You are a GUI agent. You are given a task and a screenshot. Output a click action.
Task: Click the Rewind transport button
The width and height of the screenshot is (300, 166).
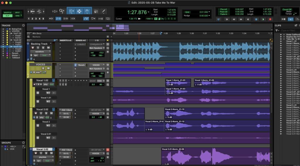[233, 19]
